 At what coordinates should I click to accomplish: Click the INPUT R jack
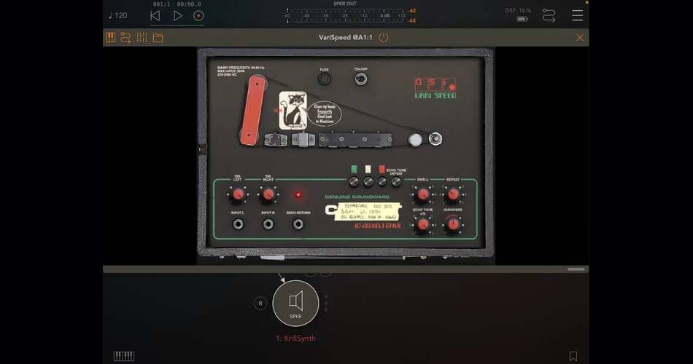pyautogui.click(x=268, y=224)
